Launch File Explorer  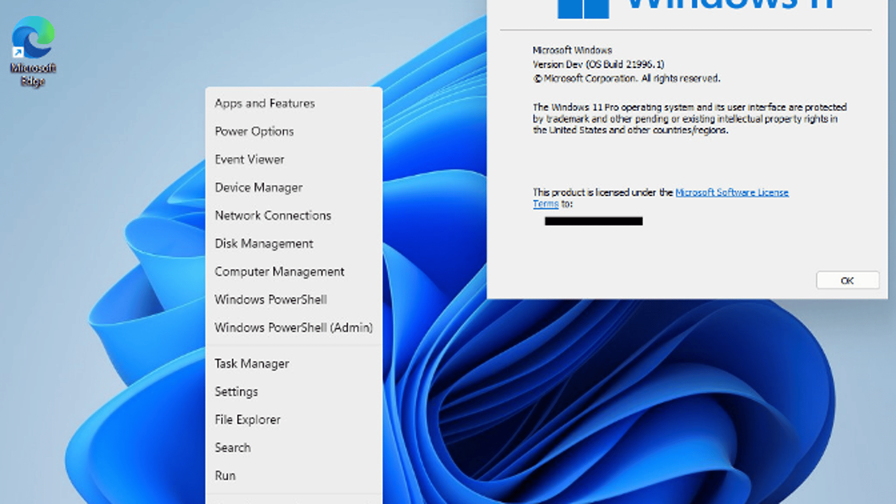tap(247, 420)
